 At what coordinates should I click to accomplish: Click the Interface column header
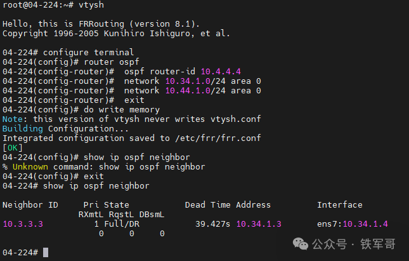point(340,204)
